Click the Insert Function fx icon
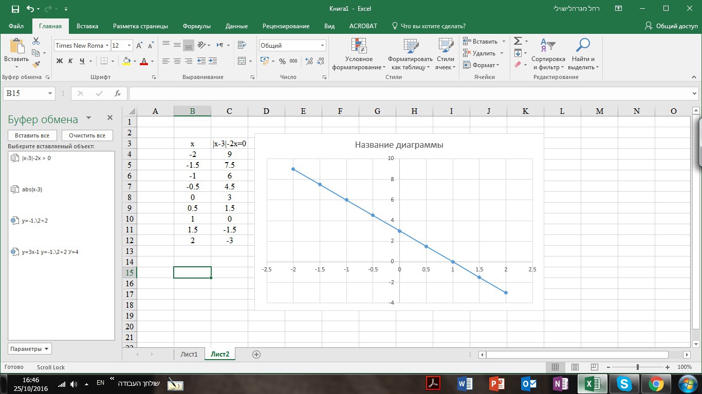This screenshot has height=394, width=702. pos(118,93)
